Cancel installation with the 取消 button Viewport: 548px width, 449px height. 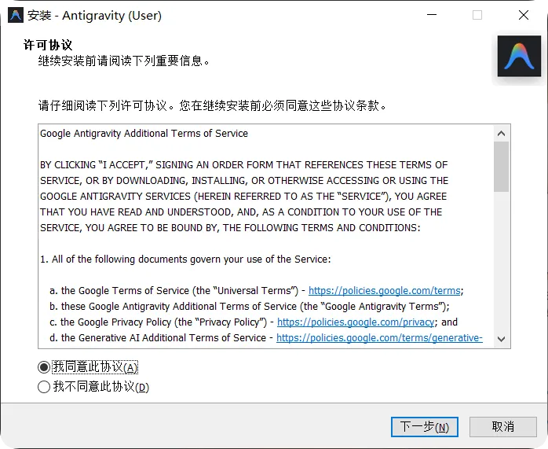tap(503, 427)
